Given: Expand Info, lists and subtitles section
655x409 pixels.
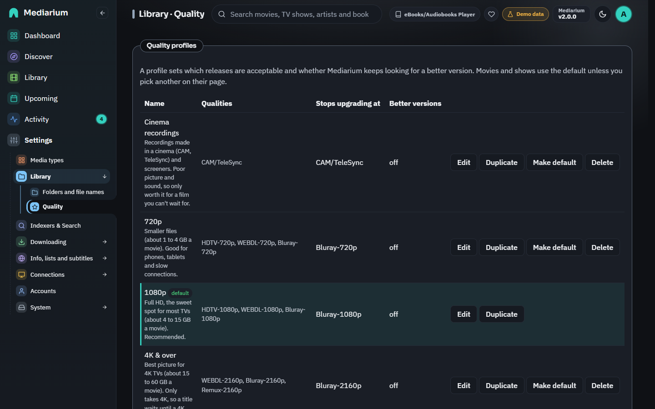Looking at the screenshot, I should point(105,258).
